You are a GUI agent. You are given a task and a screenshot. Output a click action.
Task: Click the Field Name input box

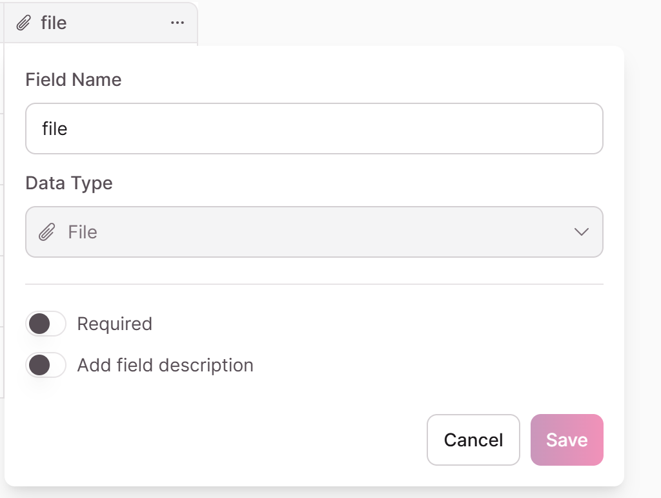pyautogui.click(x=314, y=129)
